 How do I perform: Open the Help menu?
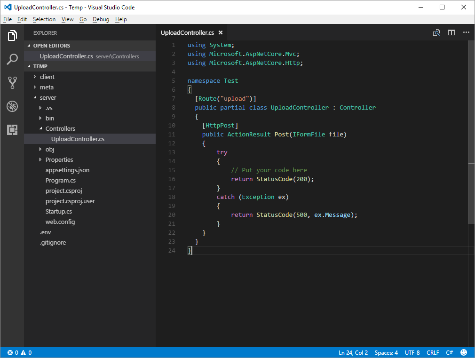[121, 19]
